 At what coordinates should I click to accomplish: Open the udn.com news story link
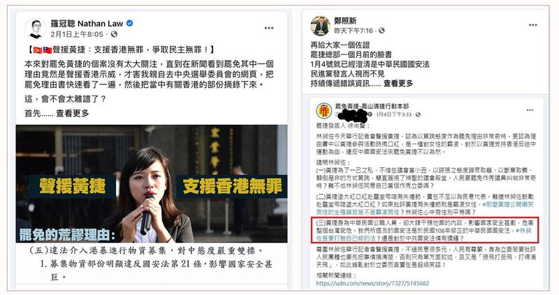(x=372, y=283)
